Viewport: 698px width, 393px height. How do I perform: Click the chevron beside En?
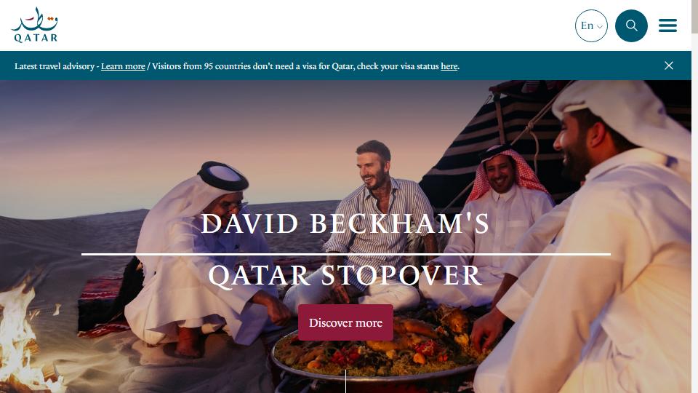(x=600, y=27)
